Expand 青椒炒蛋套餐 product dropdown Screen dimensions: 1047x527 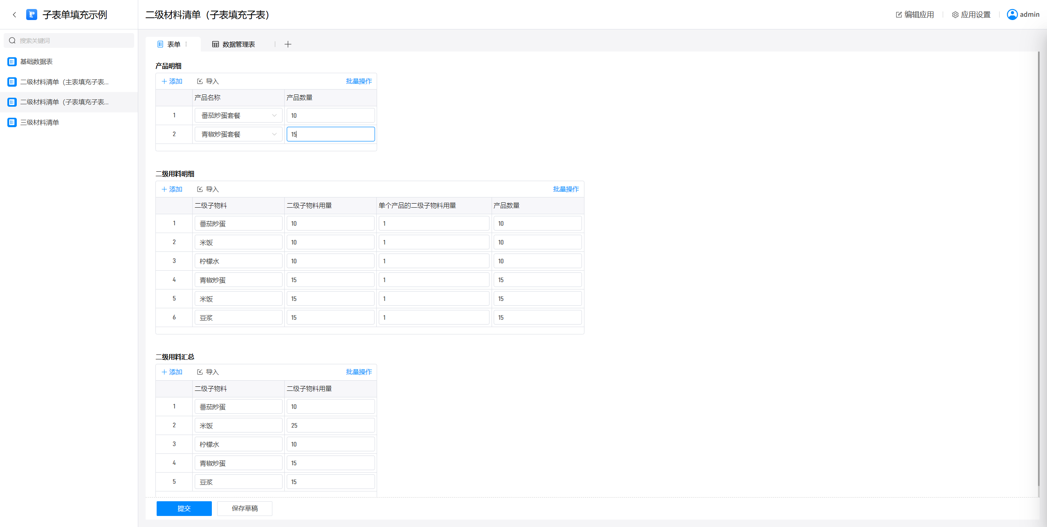point(274,134)
